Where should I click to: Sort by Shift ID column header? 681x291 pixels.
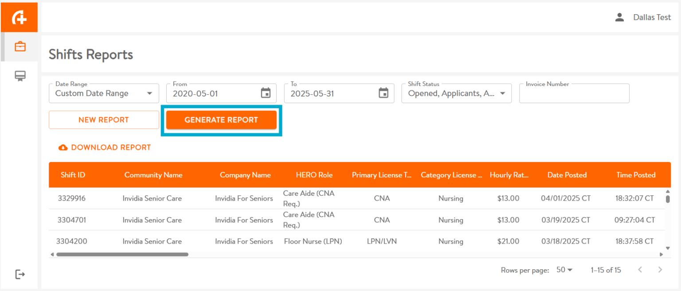pyautogui.click(x=73, y=175)
